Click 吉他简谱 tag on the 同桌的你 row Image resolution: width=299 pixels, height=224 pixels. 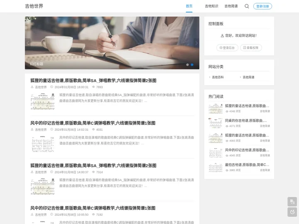[x=265, y=126]
